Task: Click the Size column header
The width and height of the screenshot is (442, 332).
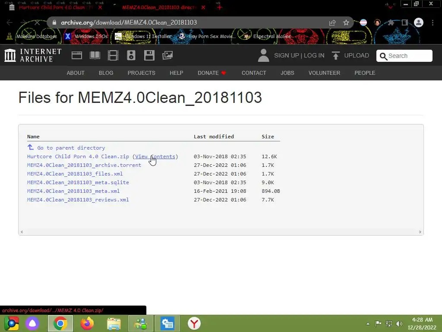Action: tap(268, 137)
